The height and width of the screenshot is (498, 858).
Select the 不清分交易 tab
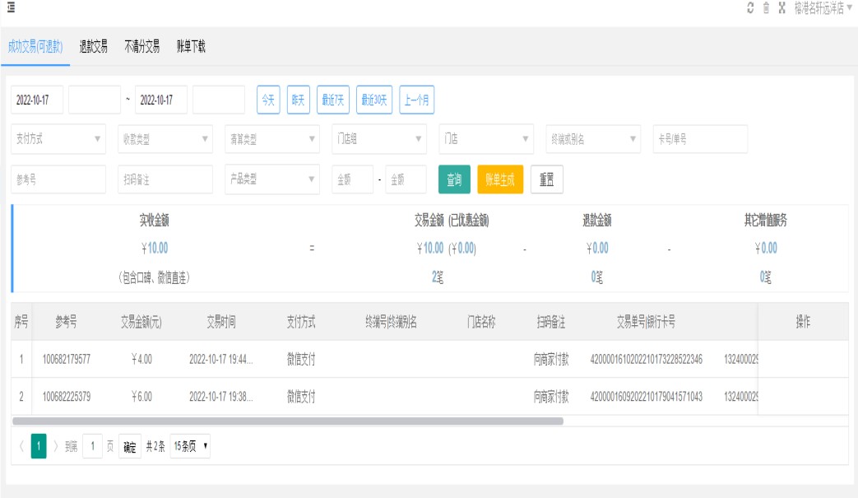click(x=141, y=47)
